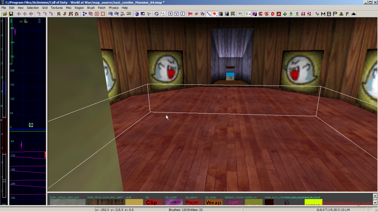Click the Open map folder icon
378x212 pixels.
click(x=5, y=14)
